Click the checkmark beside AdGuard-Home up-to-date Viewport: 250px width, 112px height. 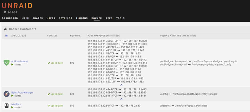(x=49, y=63)
